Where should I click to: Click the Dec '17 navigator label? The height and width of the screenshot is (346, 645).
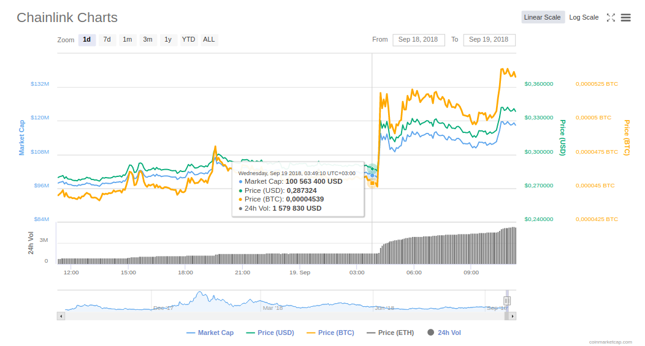click(x=163, y=308)
